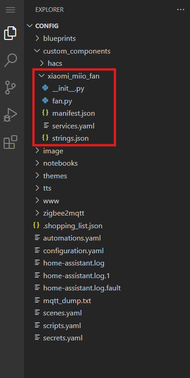Open the Extensions view icon
Viewport: 190px width, 378px height.
click(10, 142)
